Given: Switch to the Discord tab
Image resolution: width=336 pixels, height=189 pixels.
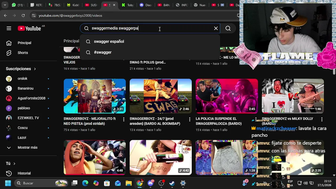Looking at the screenshot, I should point(146,5).
